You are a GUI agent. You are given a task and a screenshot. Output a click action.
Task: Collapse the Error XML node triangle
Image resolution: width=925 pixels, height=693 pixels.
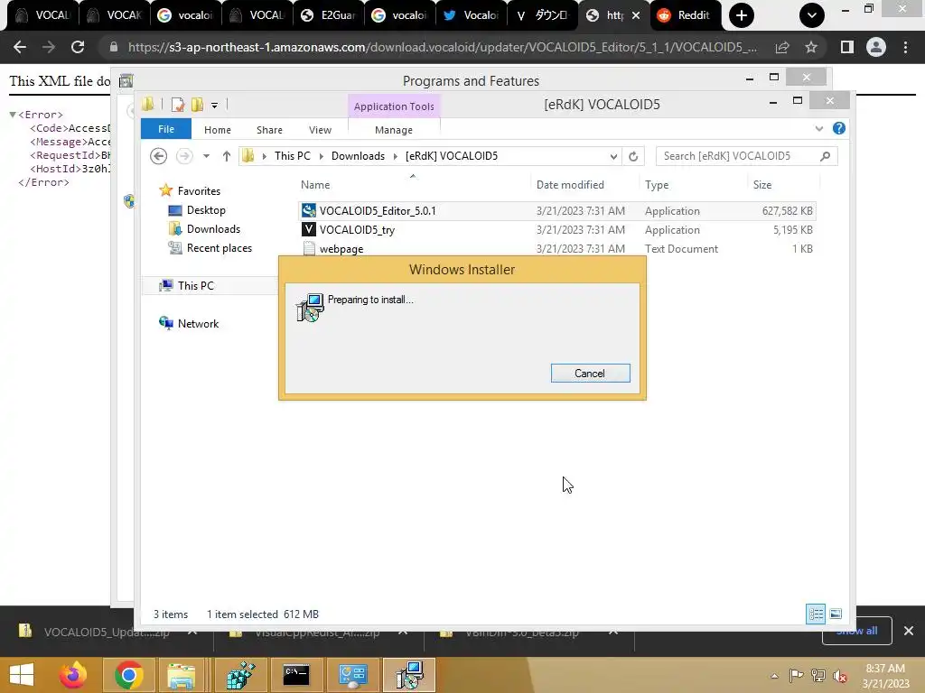(13, 115)
